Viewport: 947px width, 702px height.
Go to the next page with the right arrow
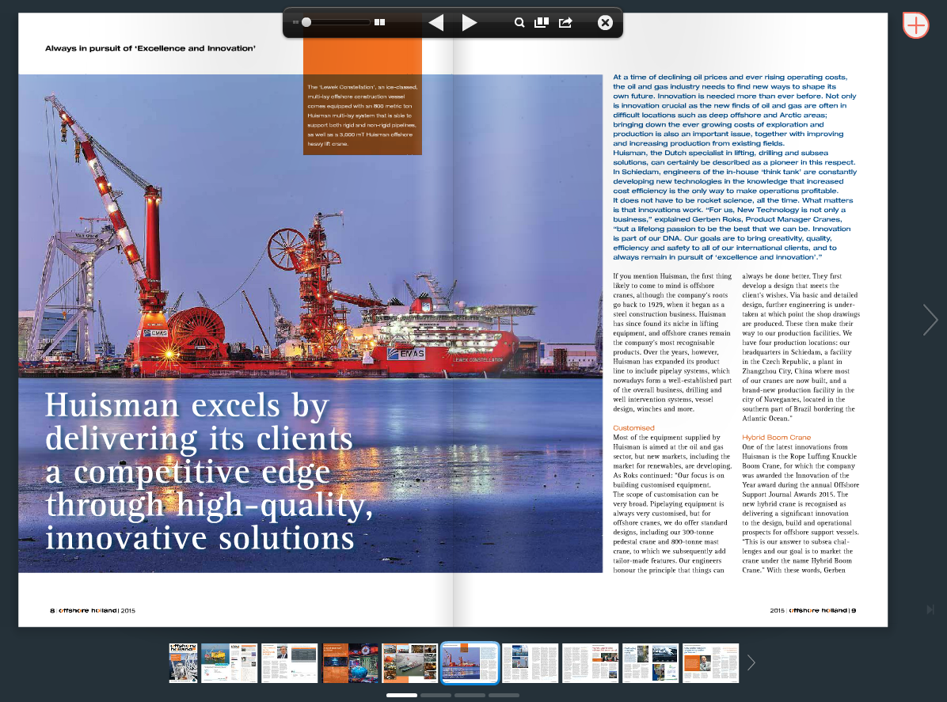pyautogui.click(x=470, y=23)
